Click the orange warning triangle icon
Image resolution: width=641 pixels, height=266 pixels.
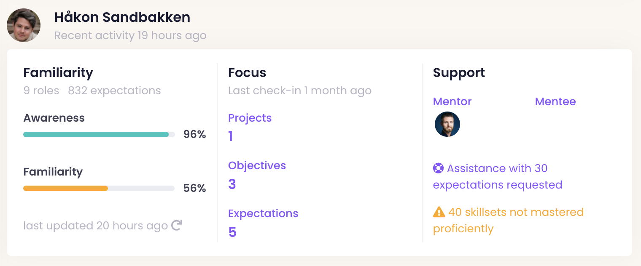pyautogui.click(x=439, y=212)
